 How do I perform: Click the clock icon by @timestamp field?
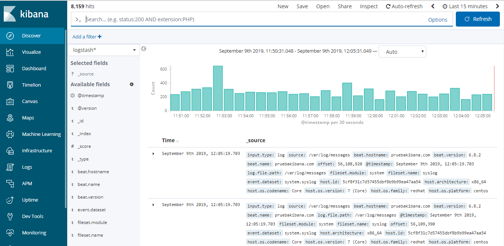(72, 96)
